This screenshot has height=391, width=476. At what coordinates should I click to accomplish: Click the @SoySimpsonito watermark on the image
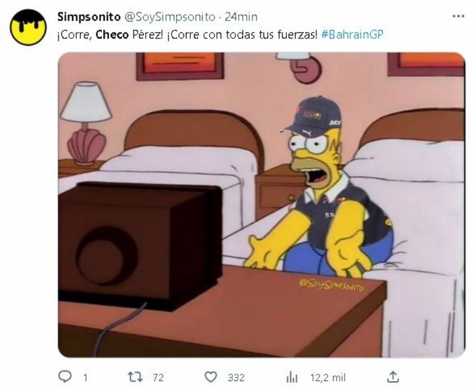331,286
